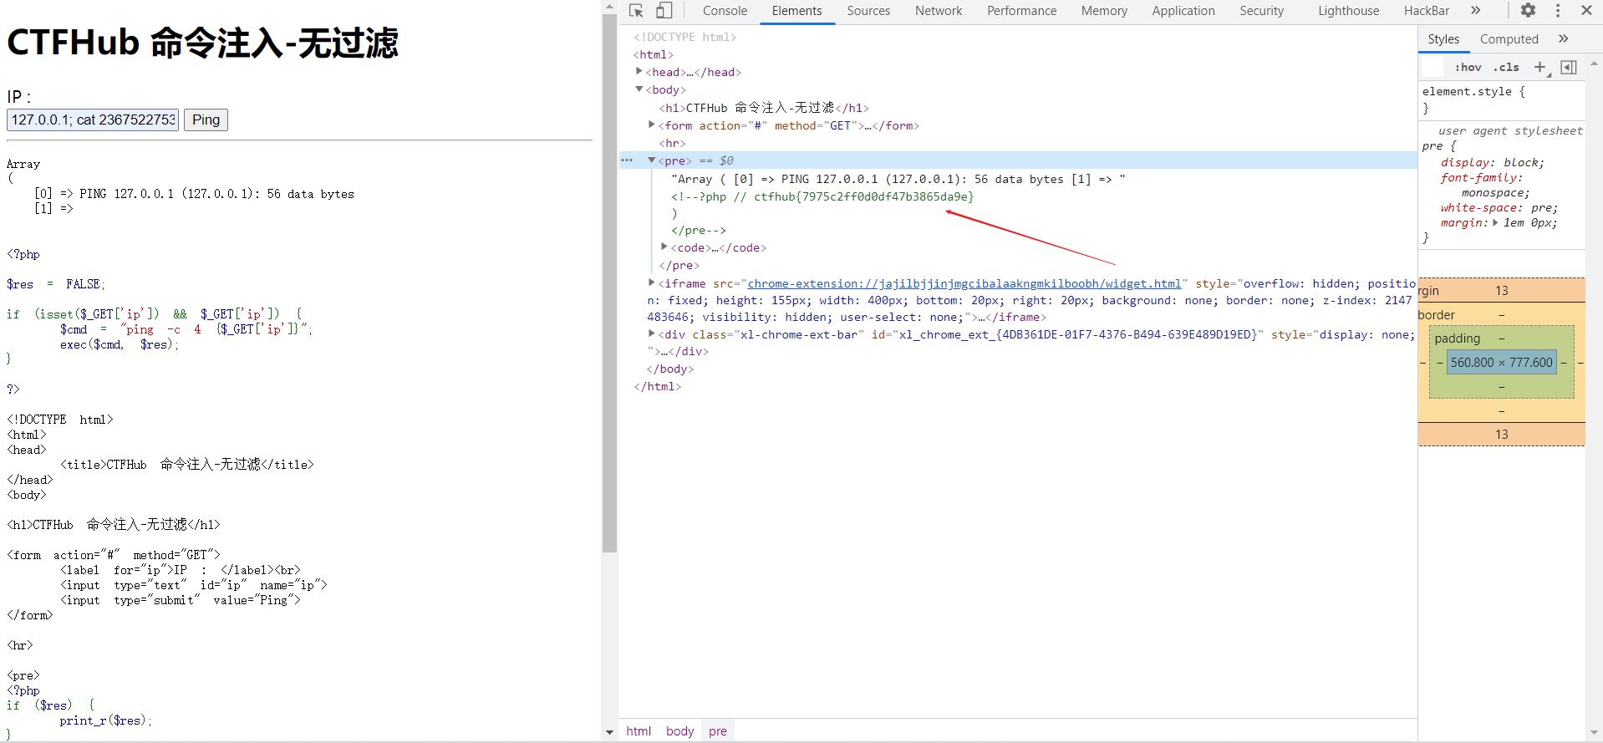Switch to the Performance tab

click(1021, 11)
